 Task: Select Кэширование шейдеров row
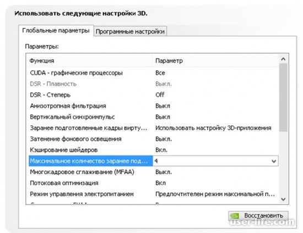(x=154, y=149)
